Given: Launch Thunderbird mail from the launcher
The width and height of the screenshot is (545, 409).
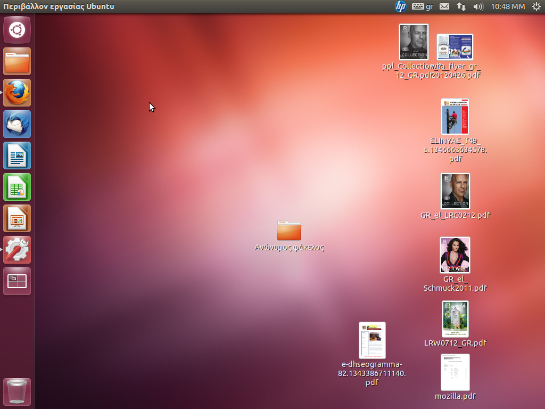Looking at the screenshot, I should tap(17, 124).
